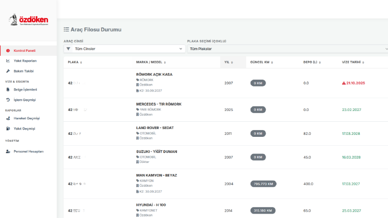Click year 2025 in MERCEDES row

228,110
